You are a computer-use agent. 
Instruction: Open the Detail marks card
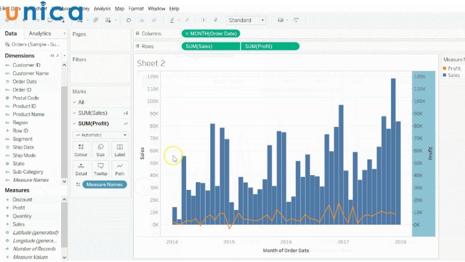81,168
